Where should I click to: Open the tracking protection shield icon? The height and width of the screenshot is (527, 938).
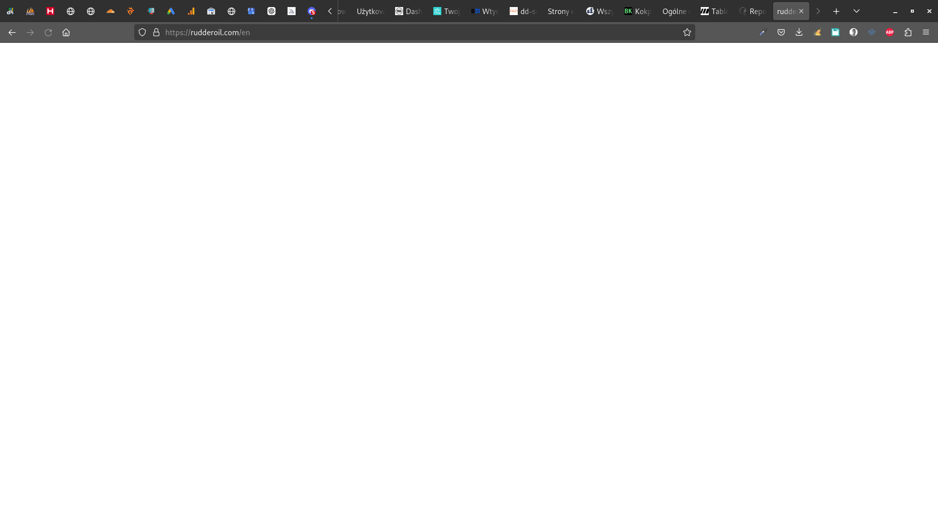click(142, 32)
